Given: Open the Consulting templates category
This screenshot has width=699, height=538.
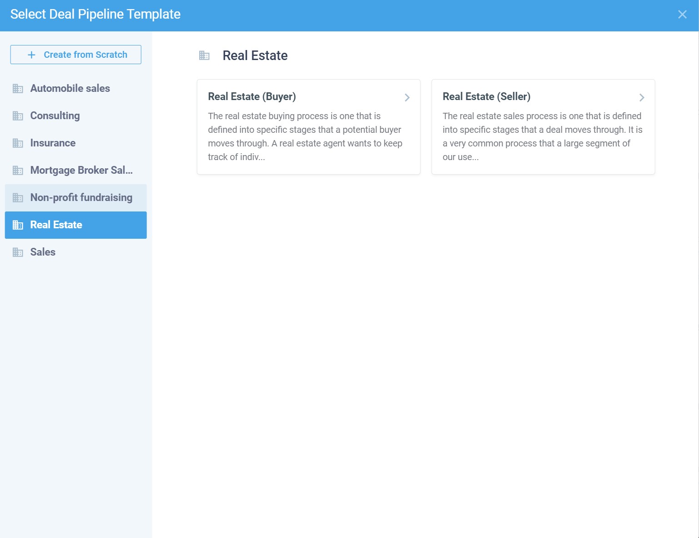Looking at the screenshot, I should (x=55, y=116).
